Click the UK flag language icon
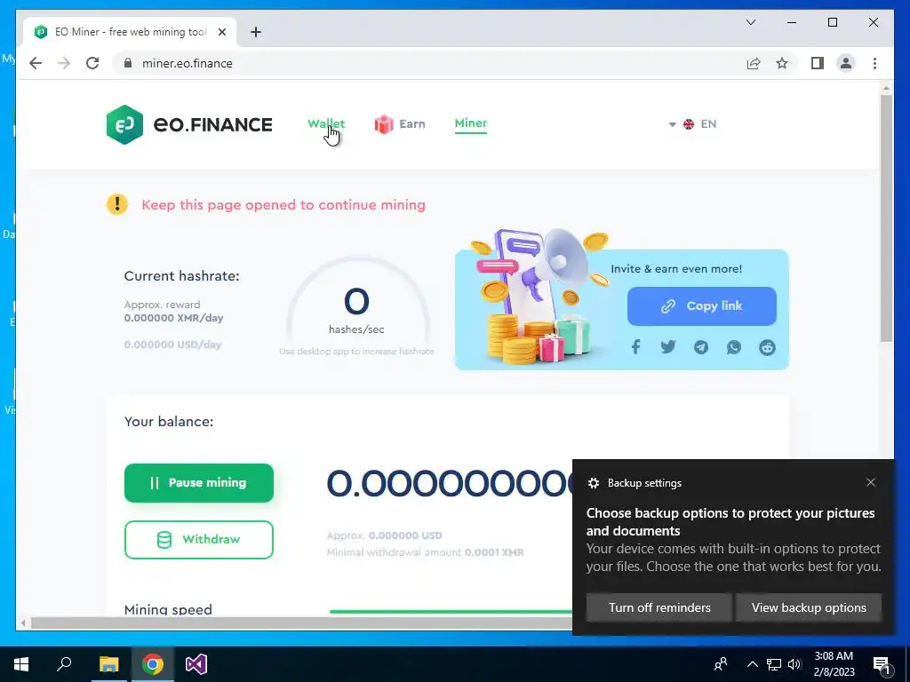910x682 pixels. click(x=689, y=124)
